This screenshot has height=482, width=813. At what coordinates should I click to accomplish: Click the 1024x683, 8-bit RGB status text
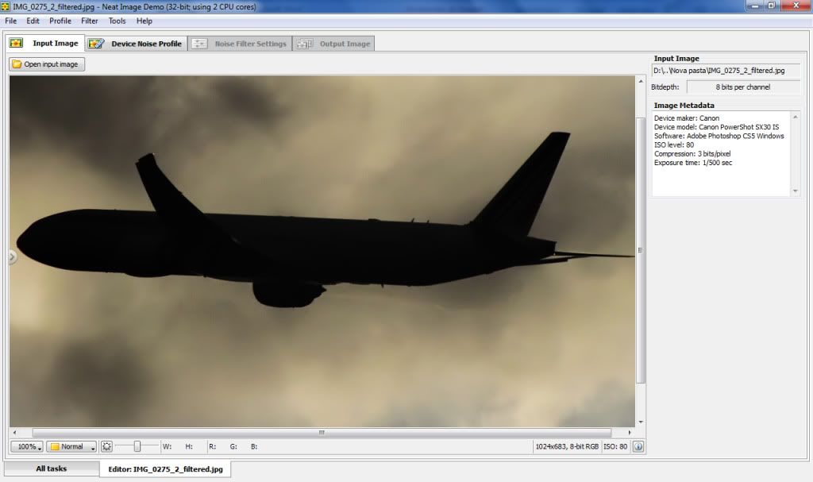(567, 446)
